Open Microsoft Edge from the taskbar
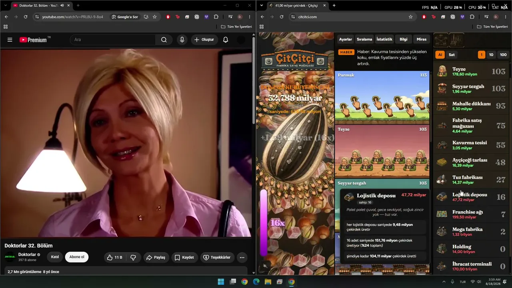This screenshot has width=512, height=288. click(256, 282)
